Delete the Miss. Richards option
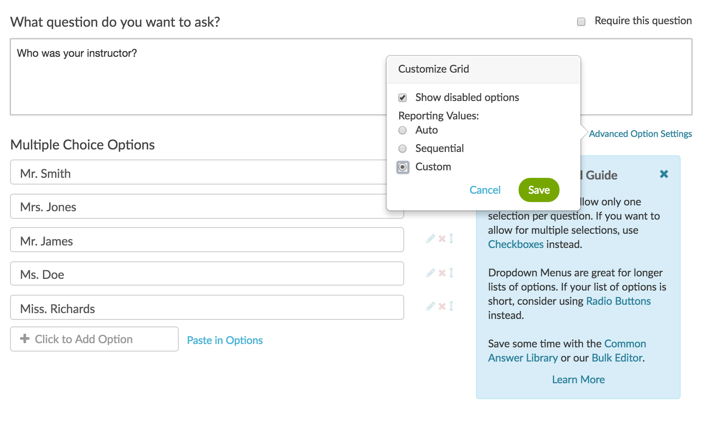The width and height of the screenshot is (709, 425). pyautogui.click(x=442, y=306)
